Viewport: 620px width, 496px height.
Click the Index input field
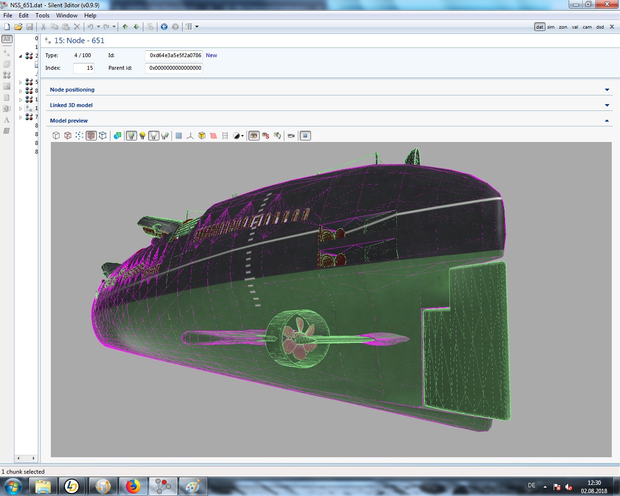83,68
